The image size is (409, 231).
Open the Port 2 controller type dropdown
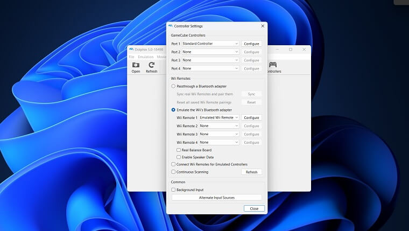pyautogui.click(x=210, y=52)
